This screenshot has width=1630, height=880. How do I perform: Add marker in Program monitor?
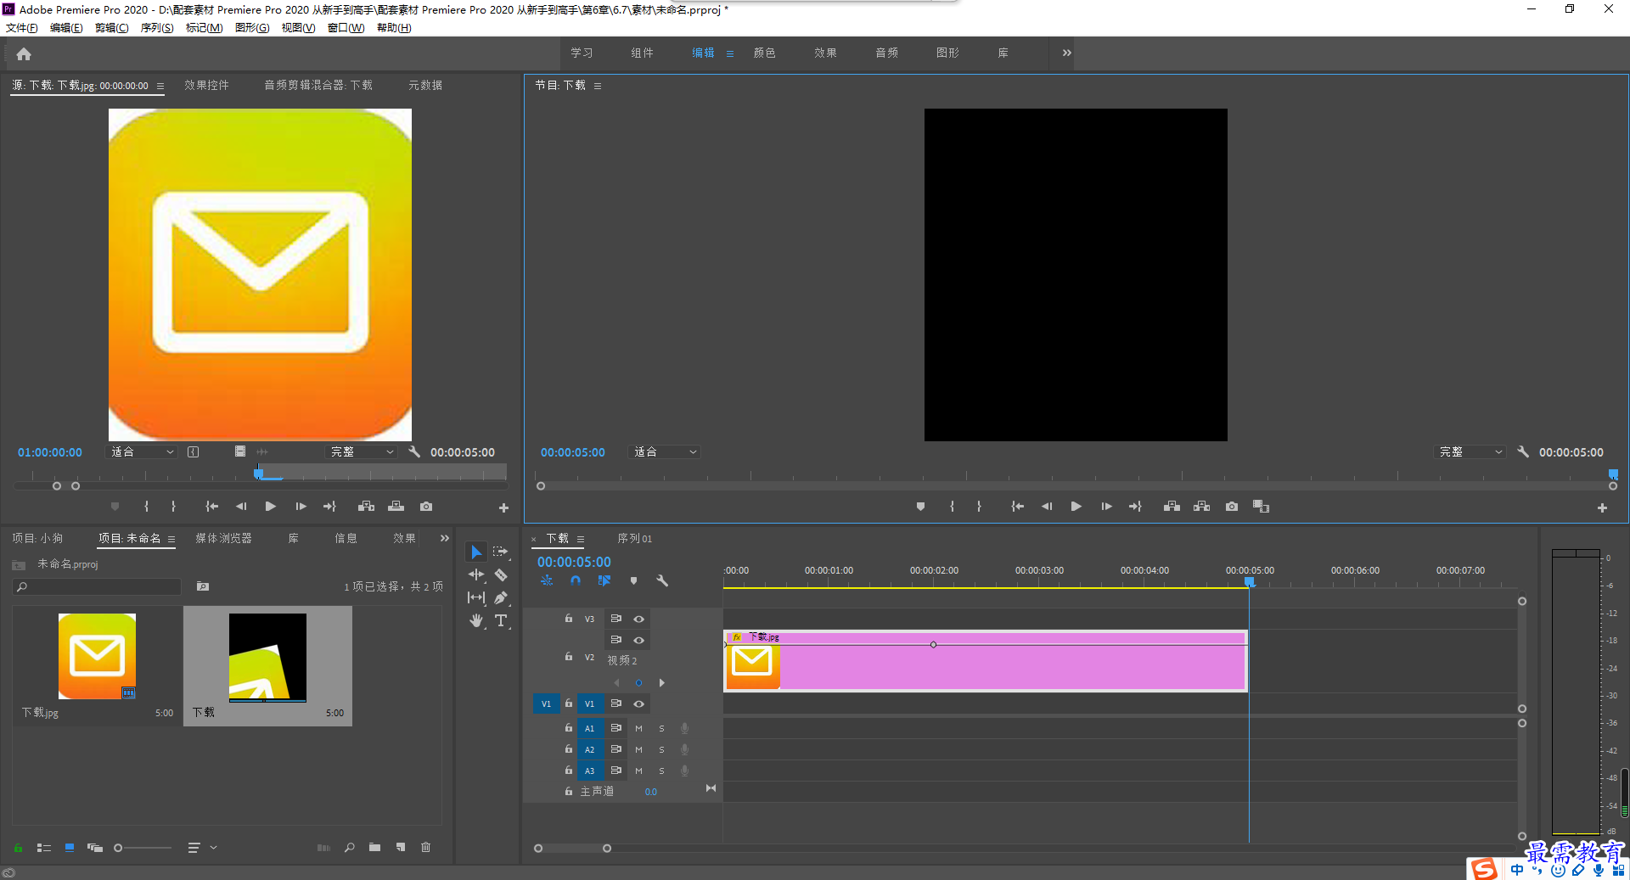pyautogui.click(x=920, y=507)
